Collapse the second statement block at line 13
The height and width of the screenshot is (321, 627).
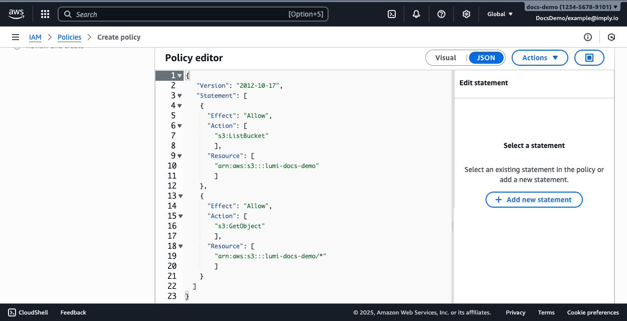[180, 196]
